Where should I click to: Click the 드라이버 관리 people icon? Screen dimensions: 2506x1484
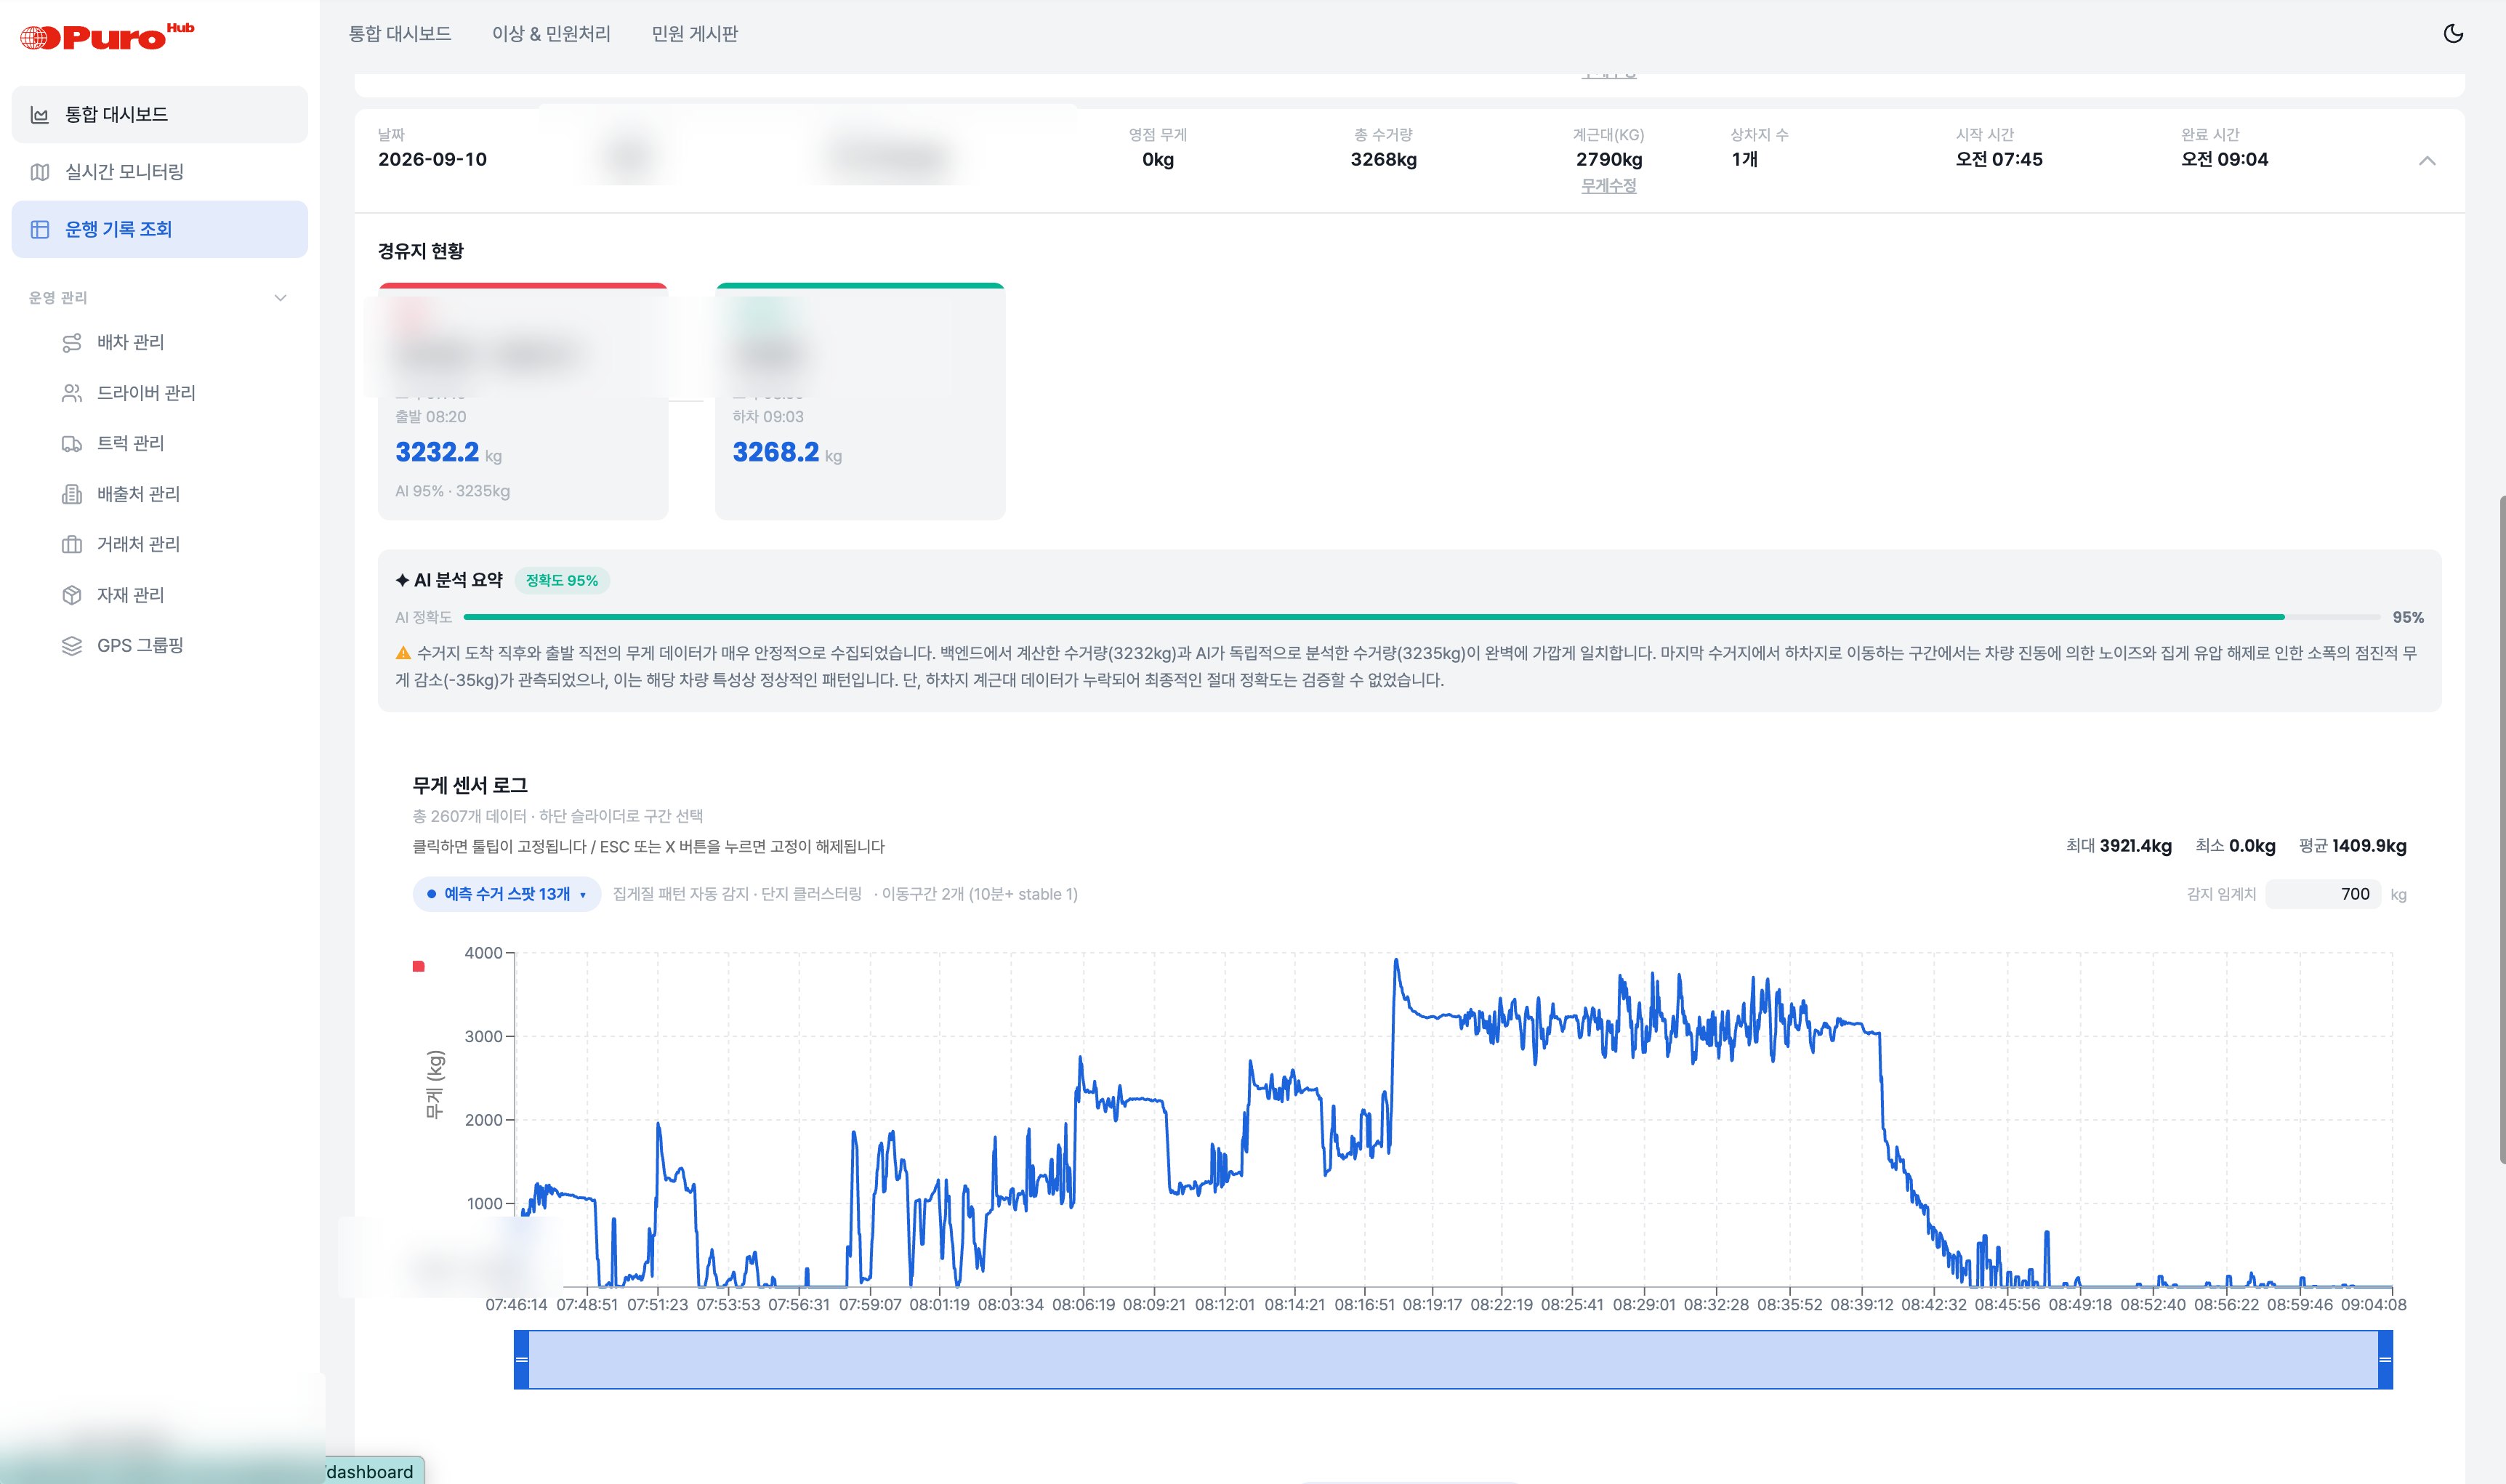tap(72, 393)
